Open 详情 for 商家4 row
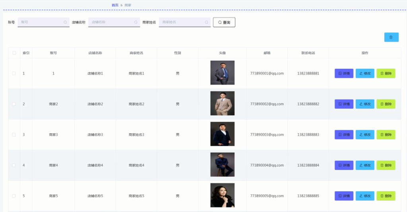Image resolution: width=407 pixels, height=212 pixels. pos(344,165)
